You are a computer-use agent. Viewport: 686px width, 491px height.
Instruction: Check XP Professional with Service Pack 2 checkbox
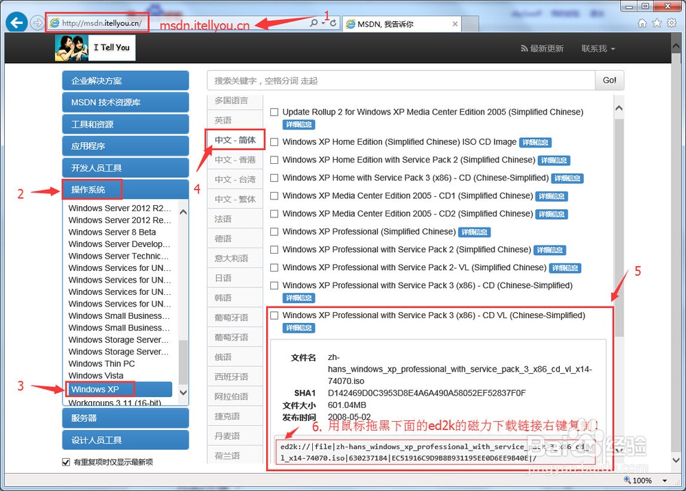click(274, 250)
